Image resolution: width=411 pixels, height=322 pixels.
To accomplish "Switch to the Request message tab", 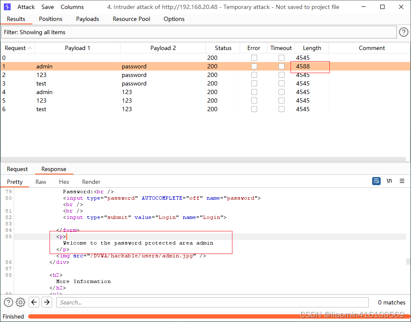I will [17, 169].
